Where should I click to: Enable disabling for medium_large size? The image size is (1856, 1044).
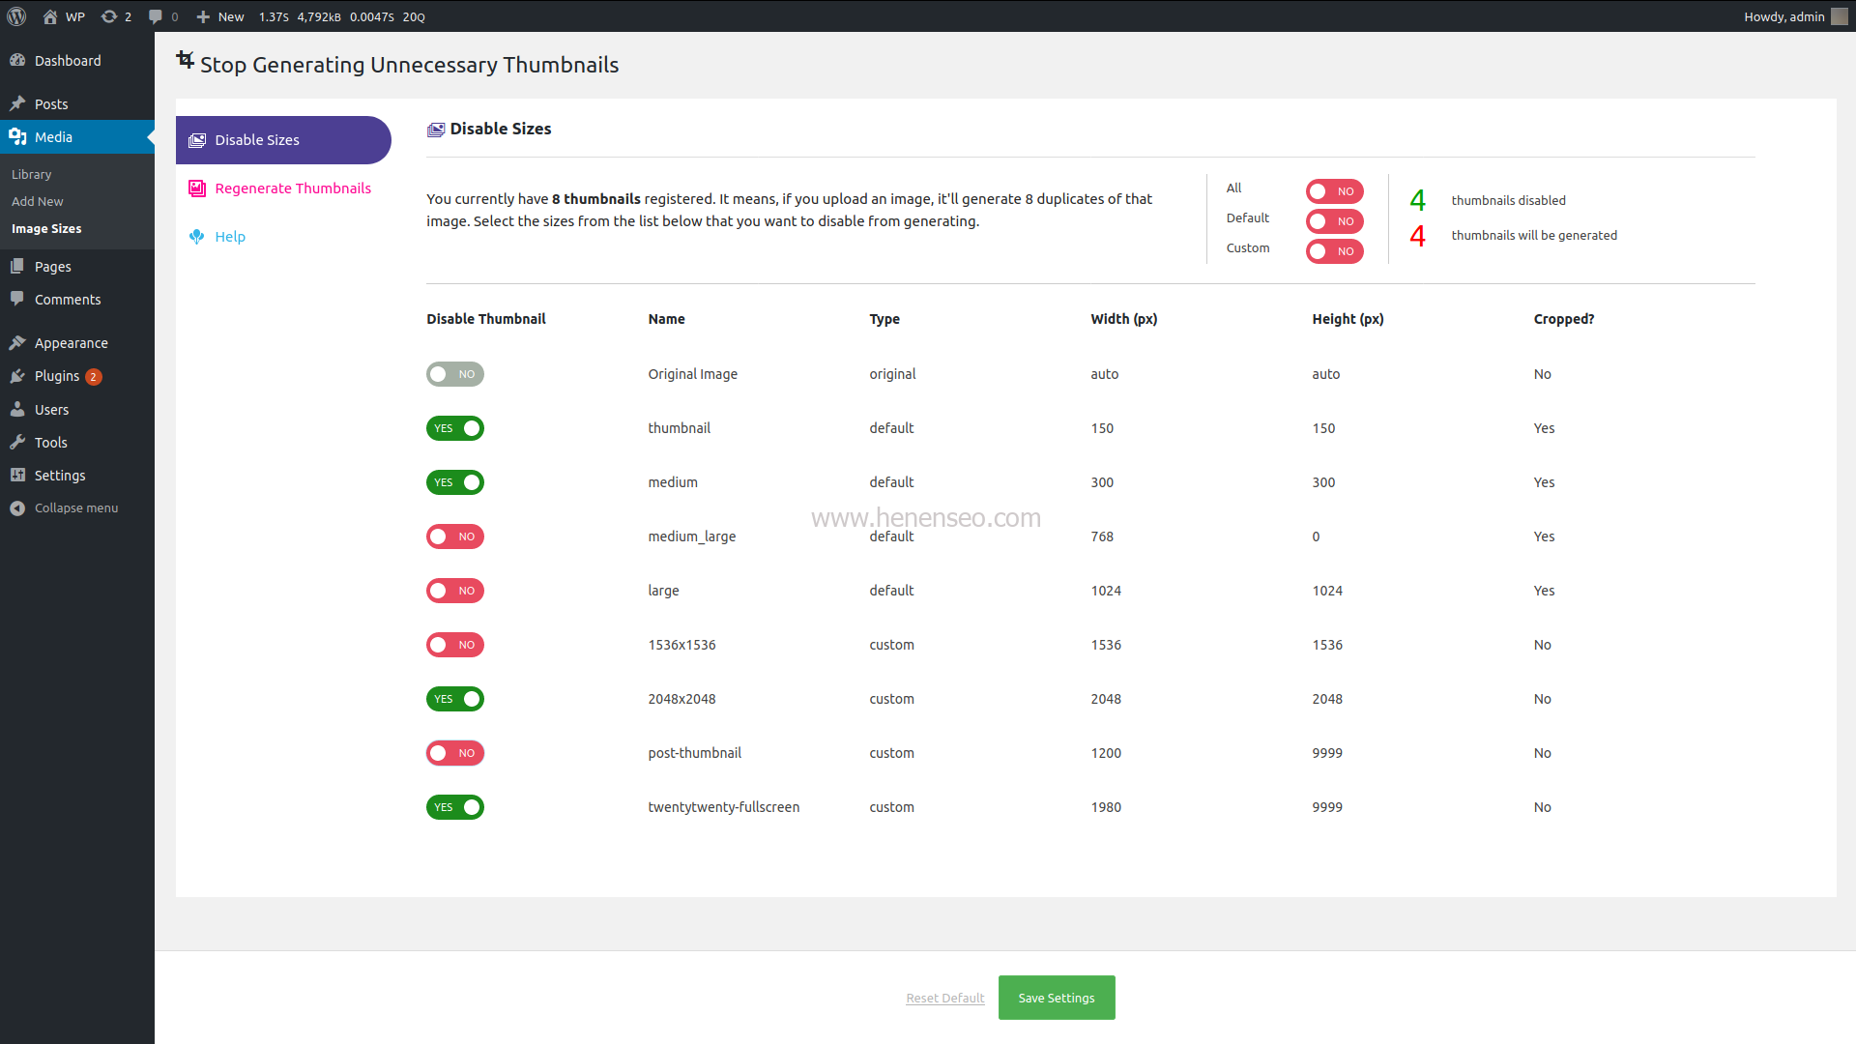tap(455, 536)
